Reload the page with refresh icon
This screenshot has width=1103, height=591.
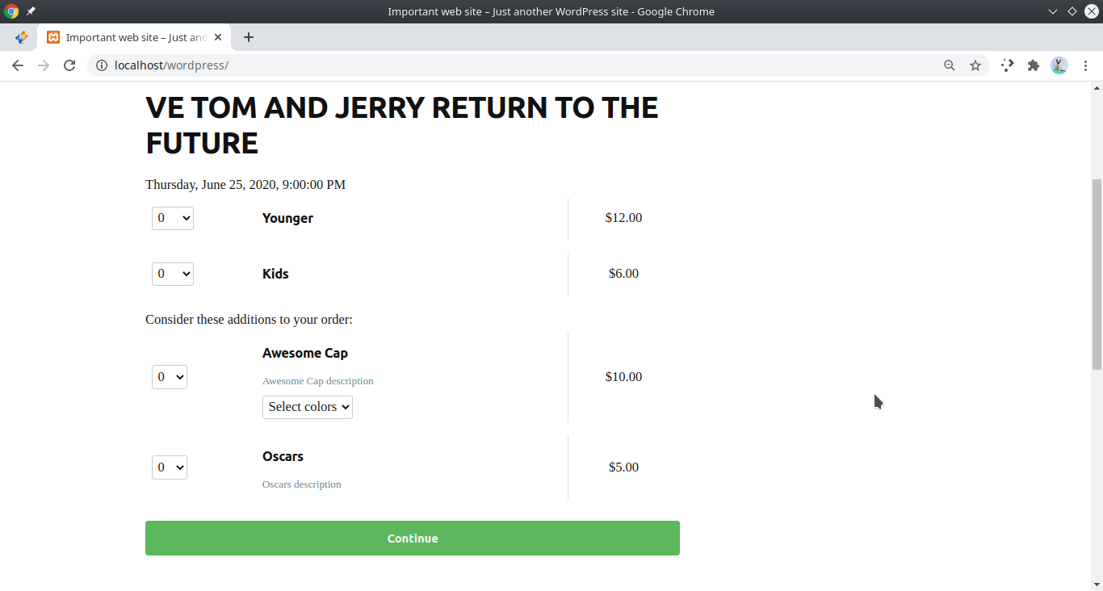69,65
